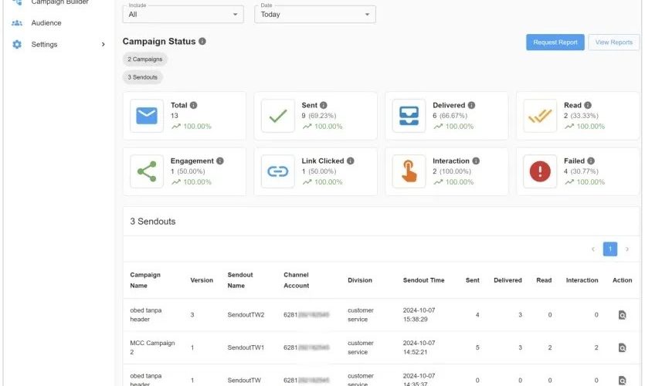Click the Engagement share icon
The height and width of the screenshot is (386, 645).
click(147, 171)
